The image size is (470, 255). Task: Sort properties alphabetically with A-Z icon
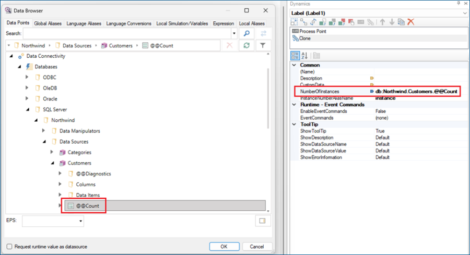coord(305,55)
